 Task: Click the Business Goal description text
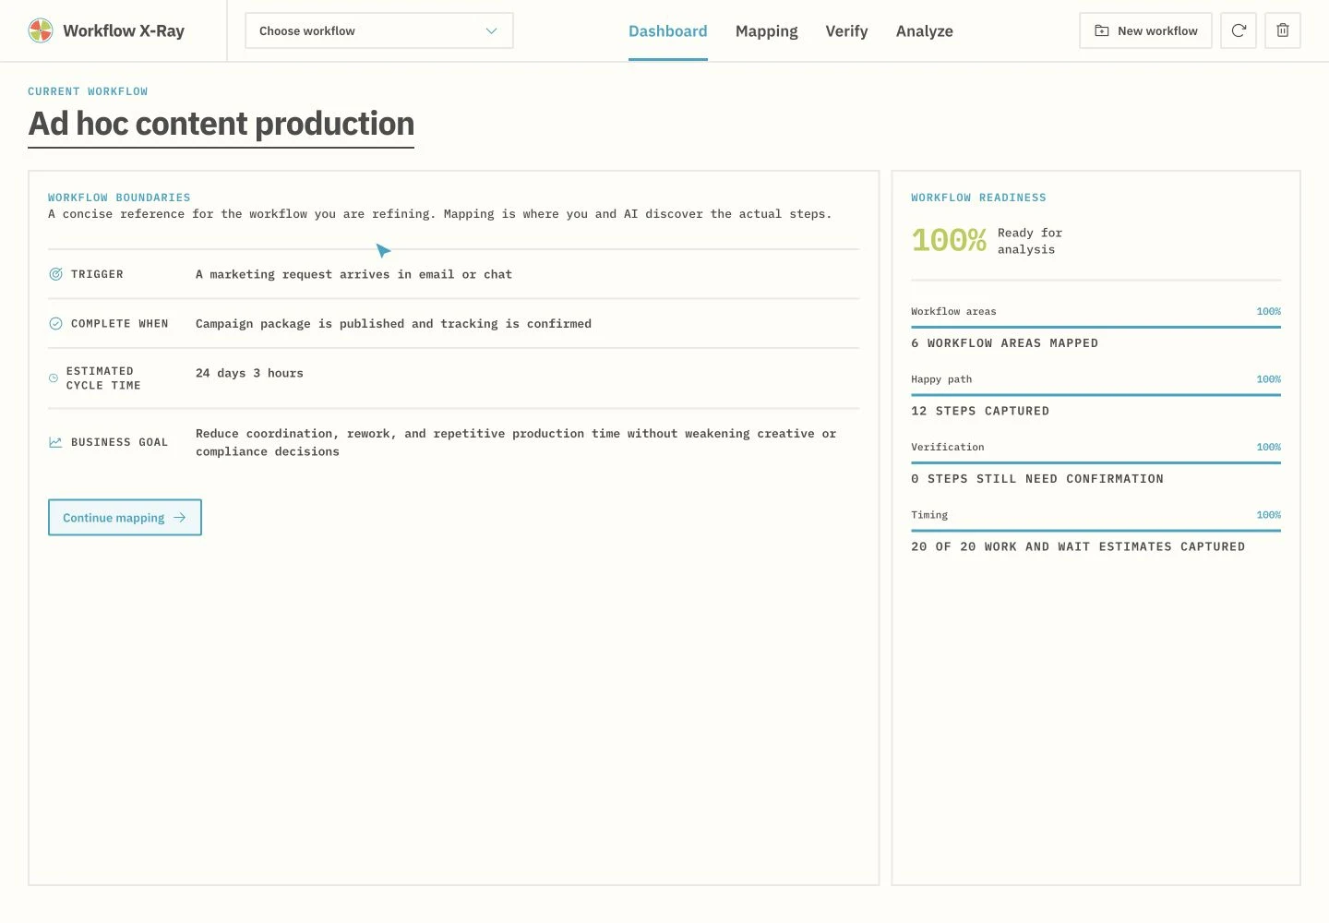(x=516, y=442)
